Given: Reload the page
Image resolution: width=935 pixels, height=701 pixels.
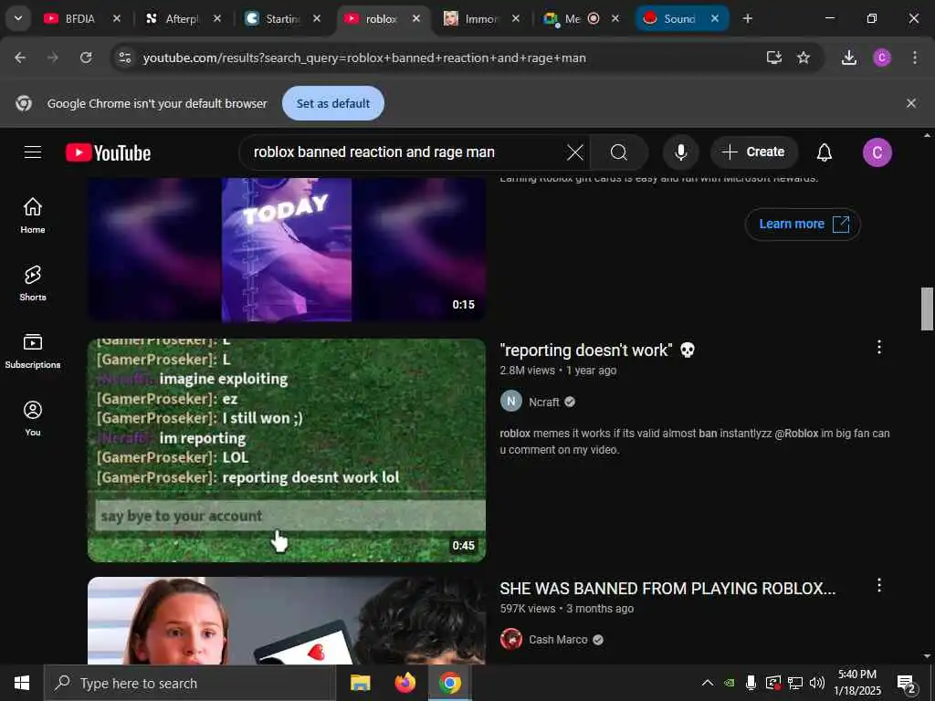Looking at the screenshot, I should pyautogui.click(x=86, y=58).
